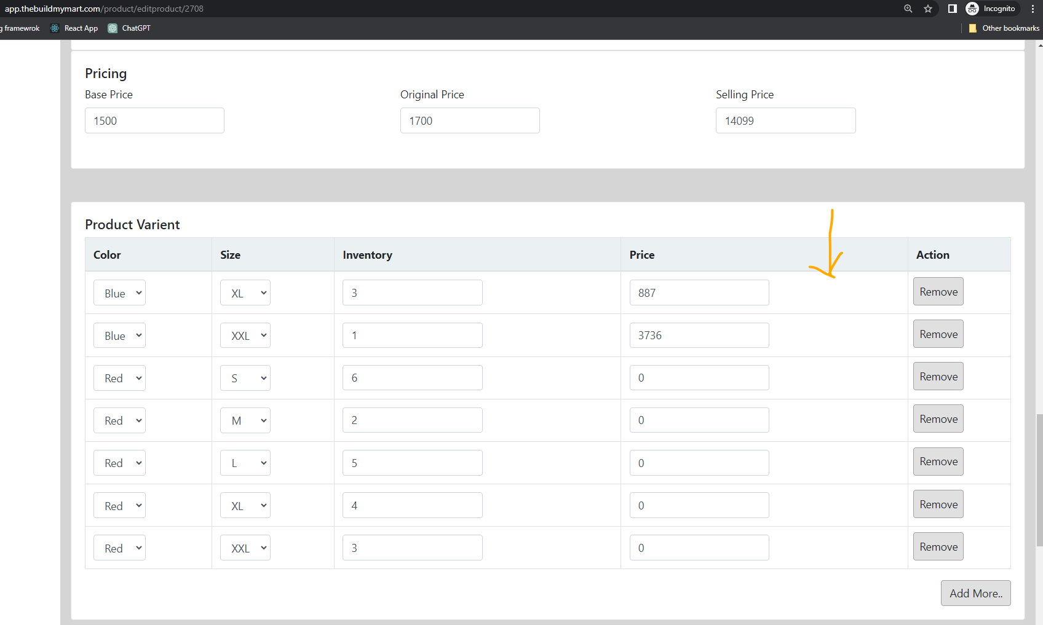
Task: Click the Product Varient heading
Action: [x=132, y=224]
